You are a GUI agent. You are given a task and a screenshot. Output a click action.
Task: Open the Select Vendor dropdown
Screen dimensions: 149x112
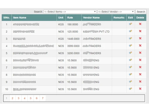[x=116, y=12]
